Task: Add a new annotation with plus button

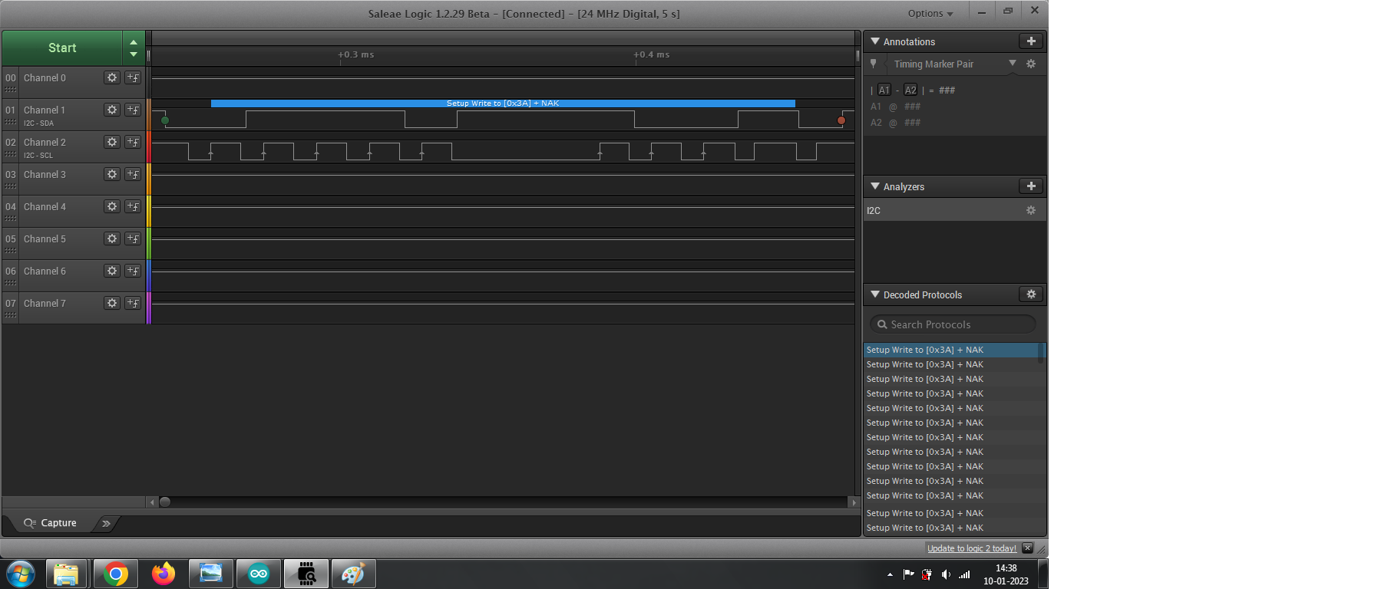Action: tap(1031, 41)
